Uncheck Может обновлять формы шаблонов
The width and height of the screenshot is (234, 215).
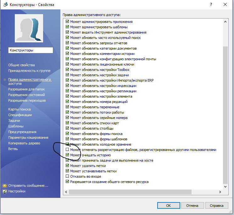(67, 139)
